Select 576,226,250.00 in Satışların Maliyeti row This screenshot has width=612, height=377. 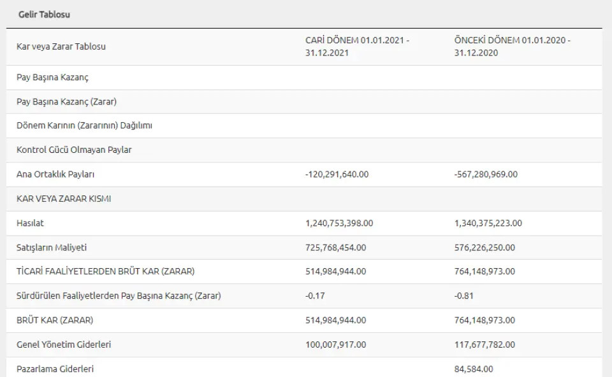pos(484,247)
